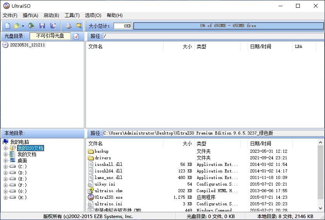Viewport: 325px width, 220px height.
Task: Open the 文件(F) menu
Action: pos(10,15)
